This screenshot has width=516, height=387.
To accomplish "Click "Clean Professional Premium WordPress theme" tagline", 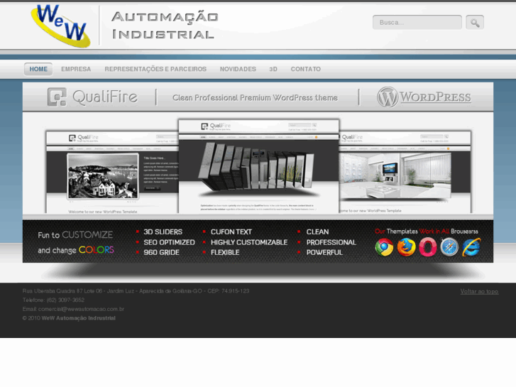I will (255, 98).
